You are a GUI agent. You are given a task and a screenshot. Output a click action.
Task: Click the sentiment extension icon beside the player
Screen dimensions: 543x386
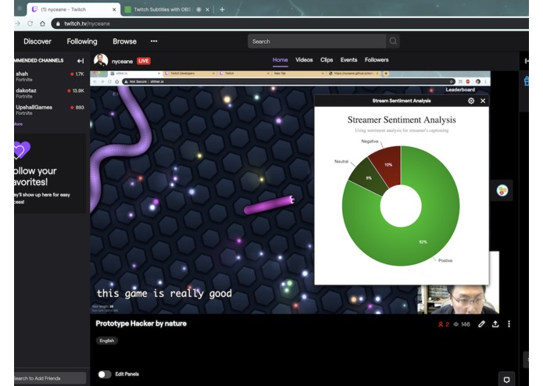pyautogui.click(x=502, y=191)
